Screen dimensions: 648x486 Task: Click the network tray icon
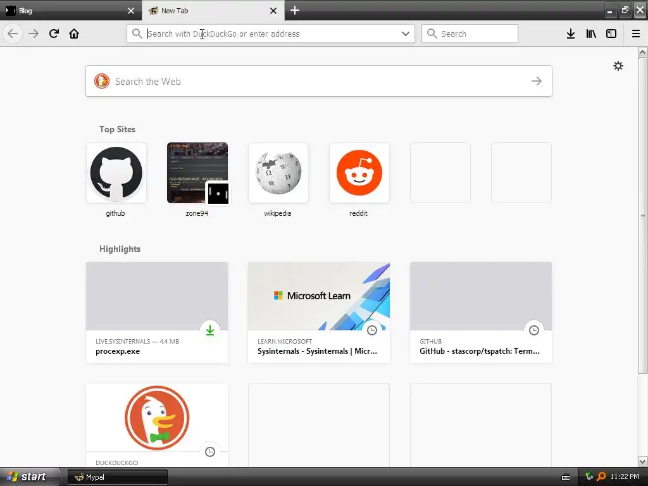click(589, 477)
